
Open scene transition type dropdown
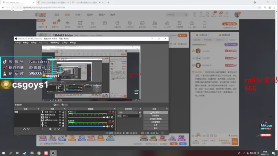[x=128, y=112]
